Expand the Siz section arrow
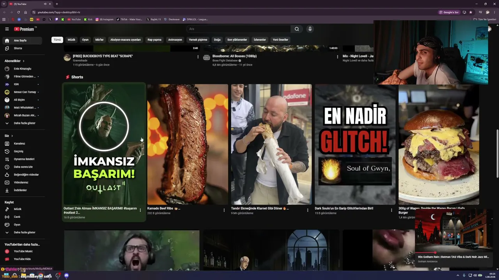This screenshot has height=280, width=499. (12, 136)
